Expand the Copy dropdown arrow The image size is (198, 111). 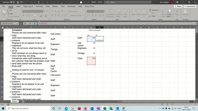coord(15,13)
